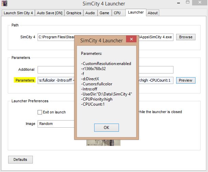Click the SimCity 4 Launcher app icon
Viewport: 208px width, 172px height.
(x=4, y=3)
